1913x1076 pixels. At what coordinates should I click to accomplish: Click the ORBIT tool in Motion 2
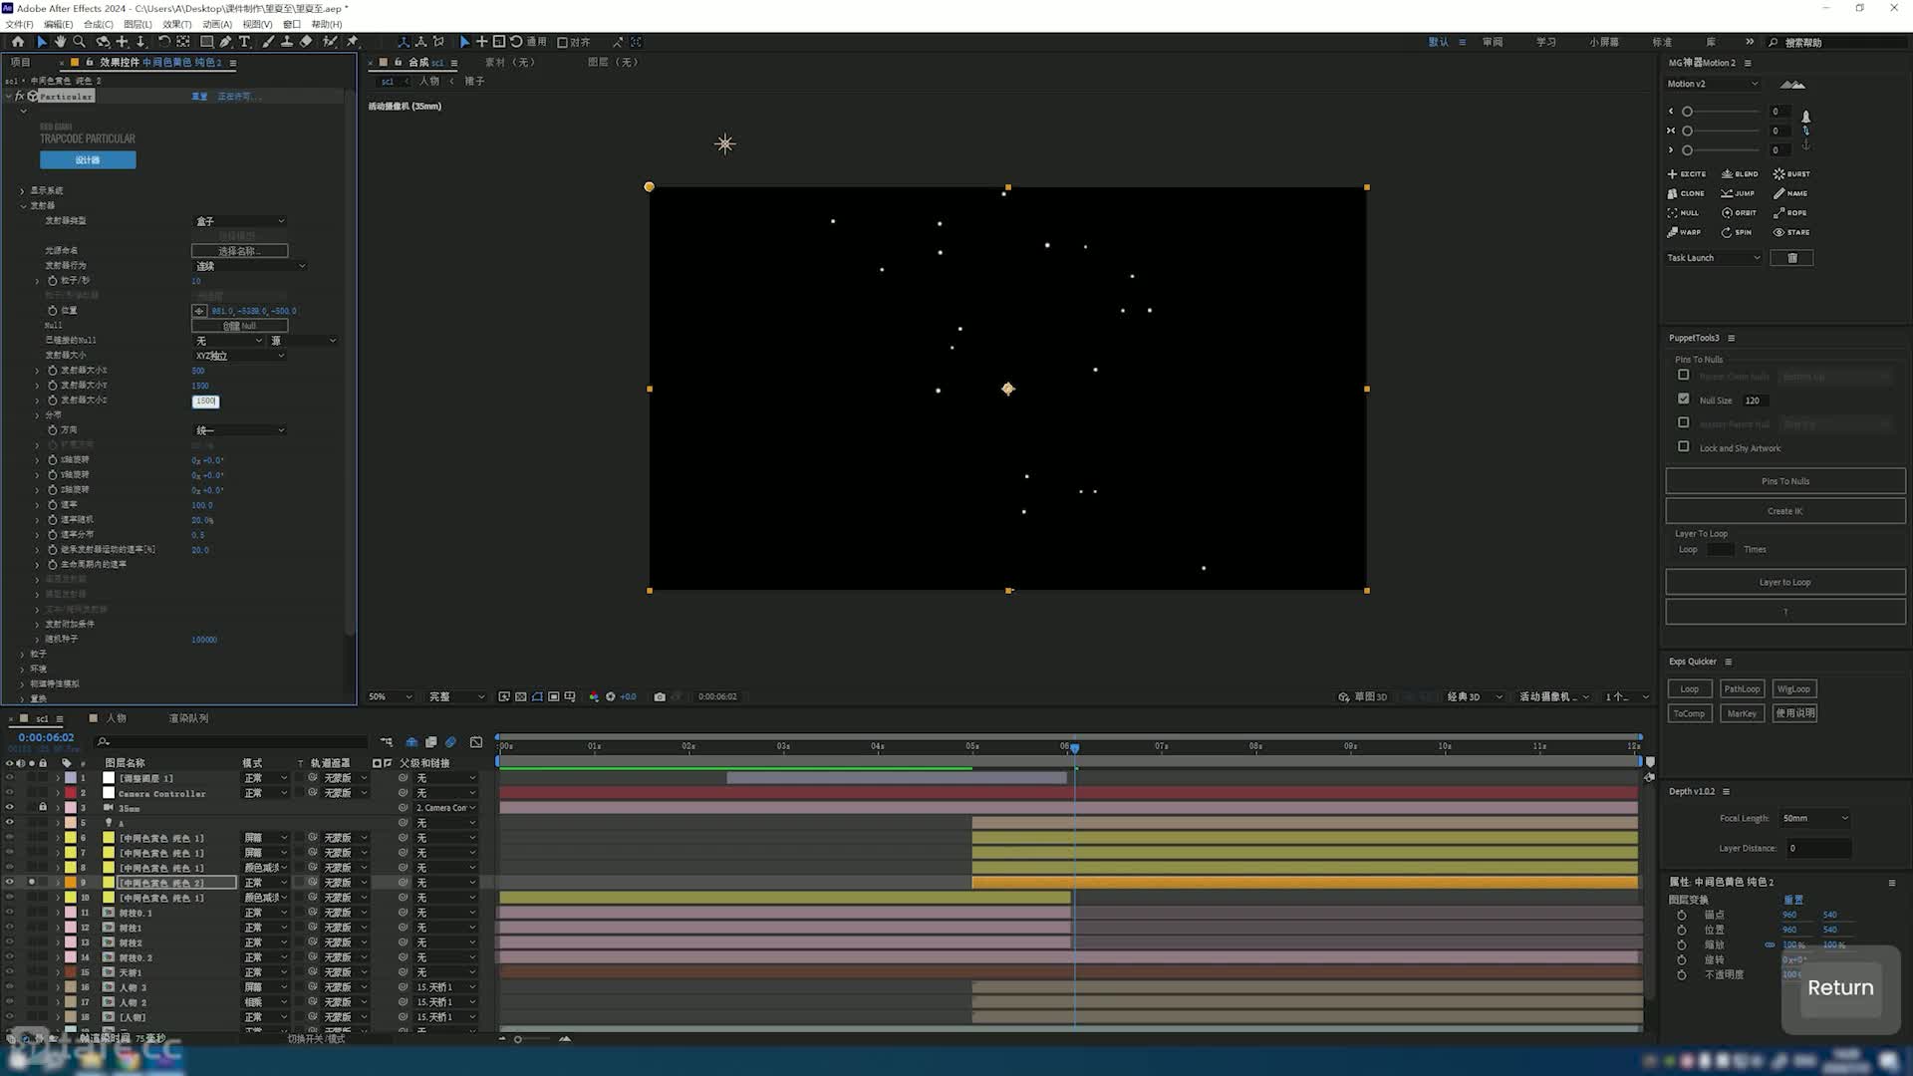coord(1739,212)
